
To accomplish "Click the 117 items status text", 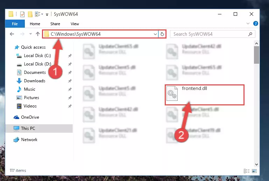I will (x=18, y=170).
